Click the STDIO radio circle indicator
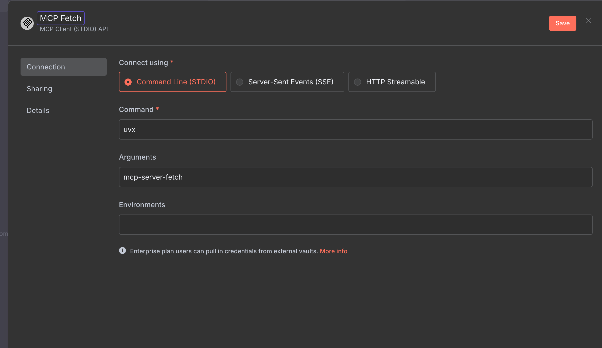This screenshot has width=602, height=348. [128, 82]
